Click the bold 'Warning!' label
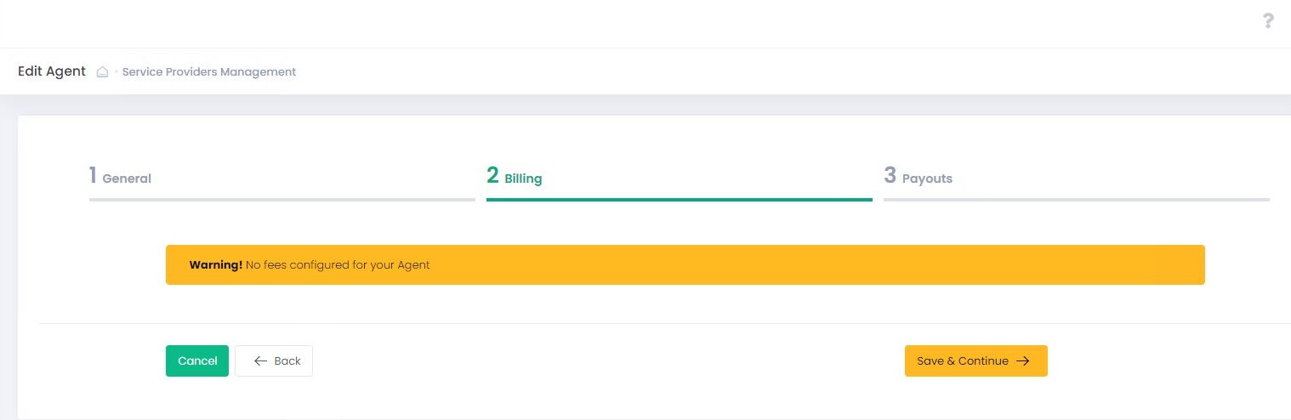The width and height of the screenshot is (1291, 420). 216,265
